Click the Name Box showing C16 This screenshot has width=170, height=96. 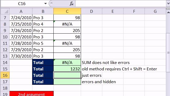point(22,3)
